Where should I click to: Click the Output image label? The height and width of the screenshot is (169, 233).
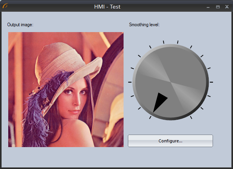tap(20, 25)
